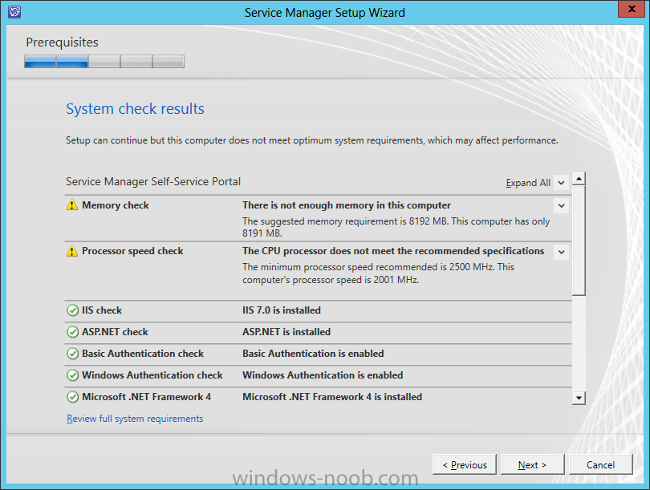Click the Service Manager title bar icon

tap(13, 12)
